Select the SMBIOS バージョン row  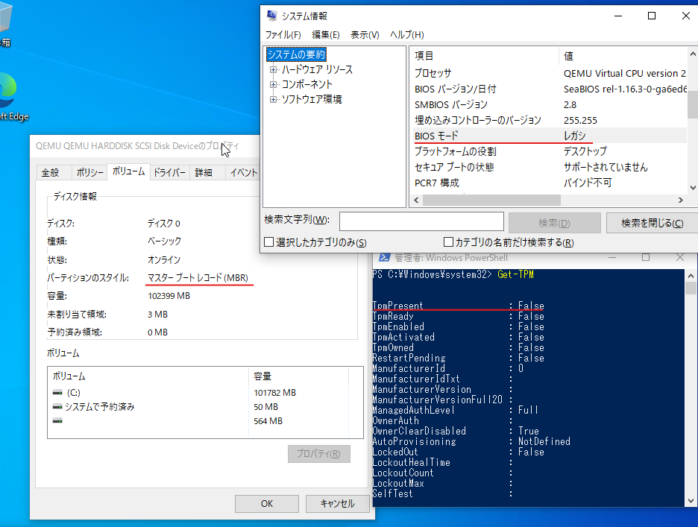click(550, 104)
